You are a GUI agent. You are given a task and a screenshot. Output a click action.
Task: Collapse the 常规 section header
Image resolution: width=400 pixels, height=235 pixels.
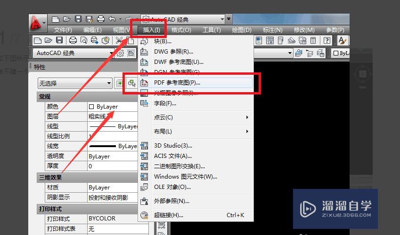click(x=88, y=97)
